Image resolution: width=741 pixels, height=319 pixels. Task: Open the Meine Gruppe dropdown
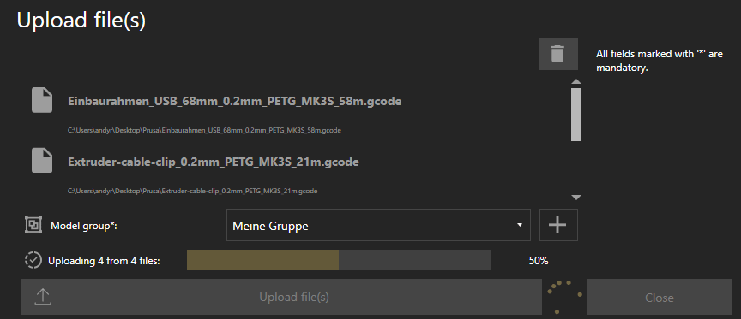click(378, 225)
